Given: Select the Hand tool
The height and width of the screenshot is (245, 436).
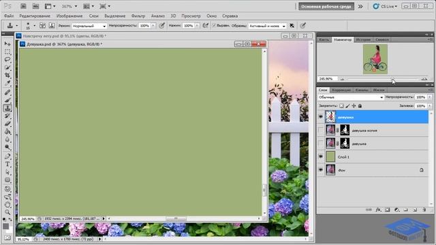Looking at the screenshot, I should [7, 205].
